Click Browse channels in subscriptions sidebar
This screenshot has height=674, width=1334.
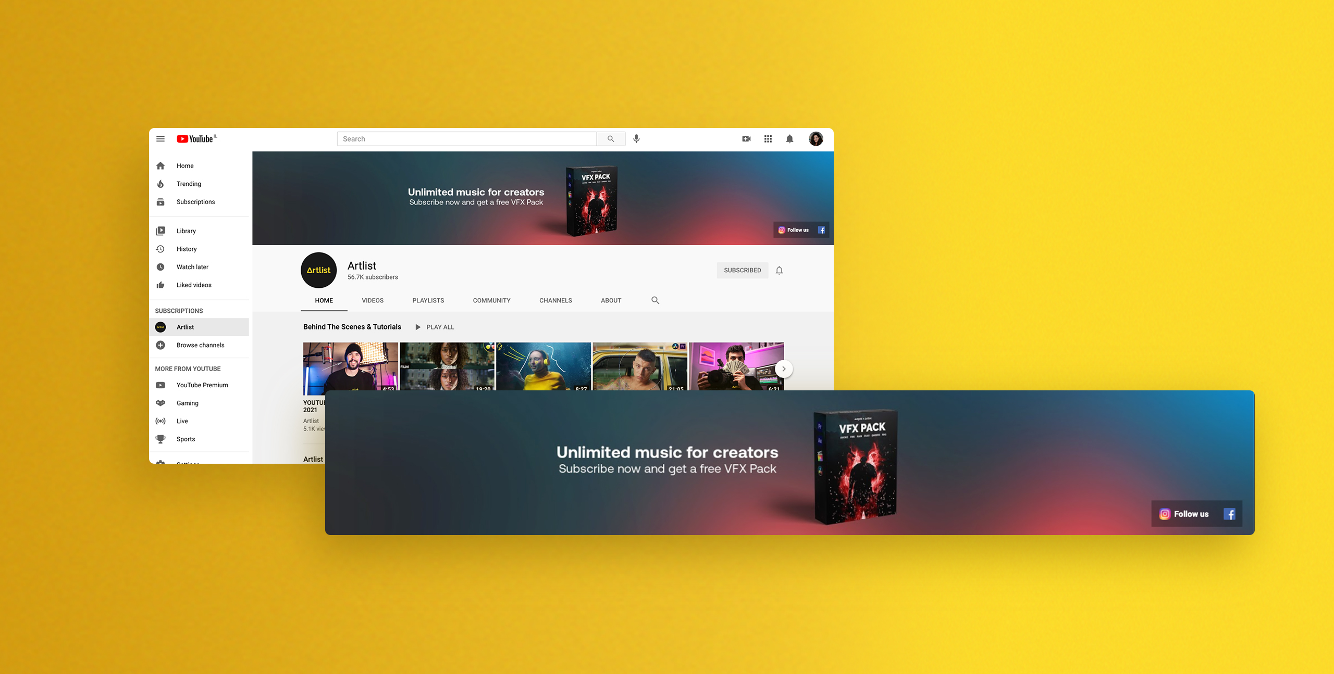pos(200,345)
